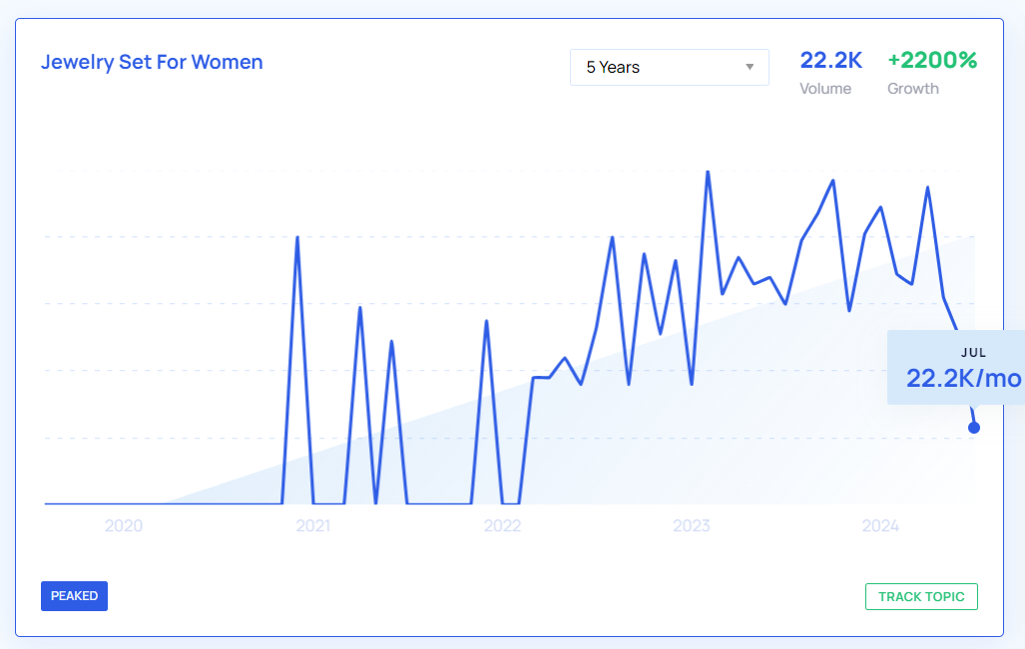Select the 2023 label on the x-axis
The image size is (1025, 649).
point(692,525)
